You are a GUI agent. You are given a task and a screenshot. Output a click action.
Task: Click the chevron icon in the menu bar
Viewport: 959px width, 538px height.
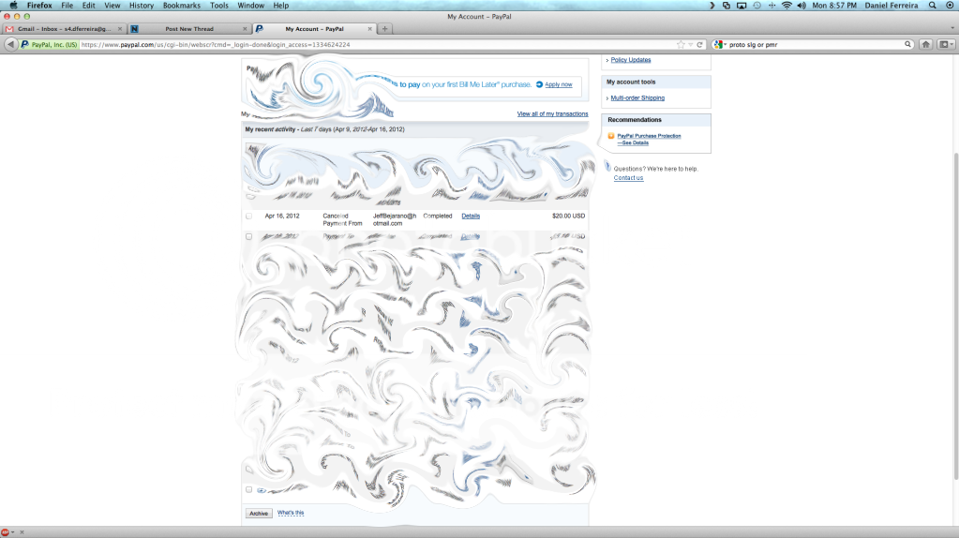(712, 6)
